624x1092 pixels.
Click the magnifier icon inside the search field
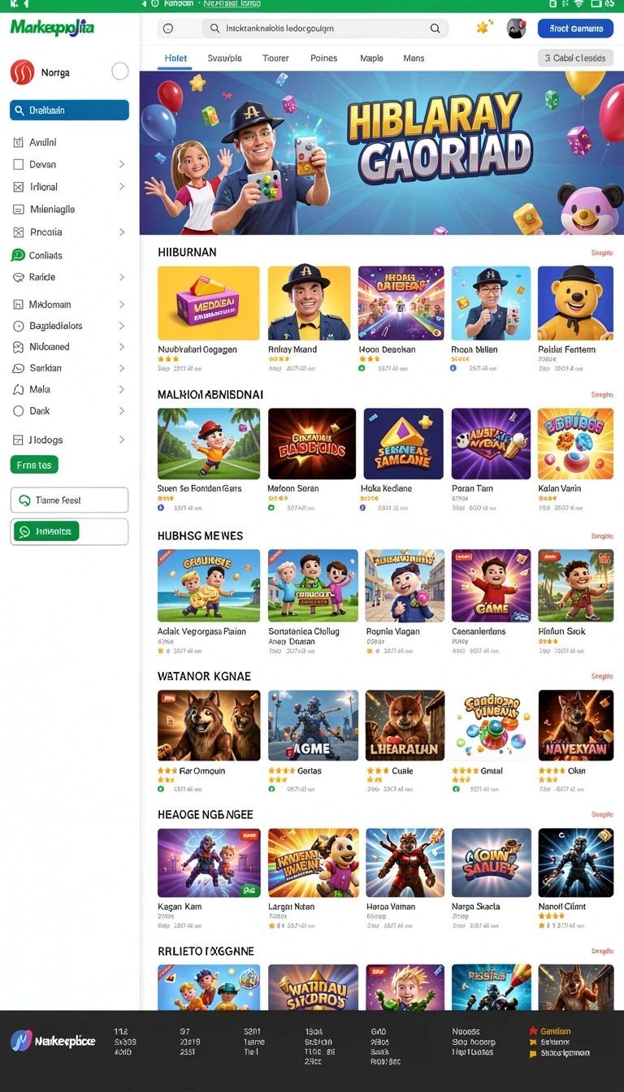[214, 28]
